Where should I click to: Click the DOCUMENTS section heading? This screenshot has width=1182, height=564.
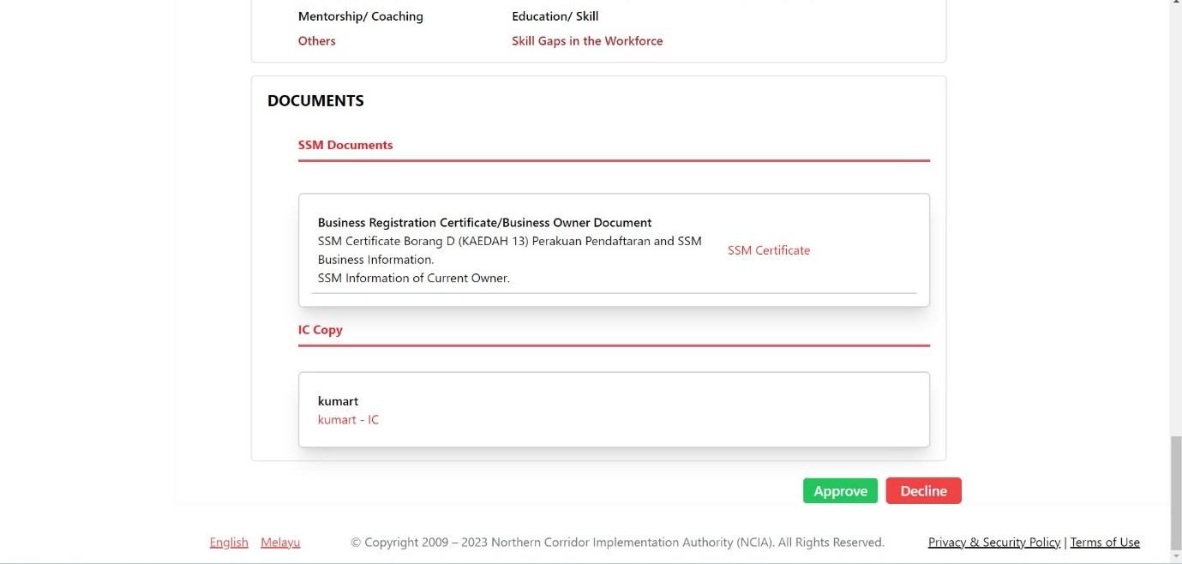(x=315, y=101)
